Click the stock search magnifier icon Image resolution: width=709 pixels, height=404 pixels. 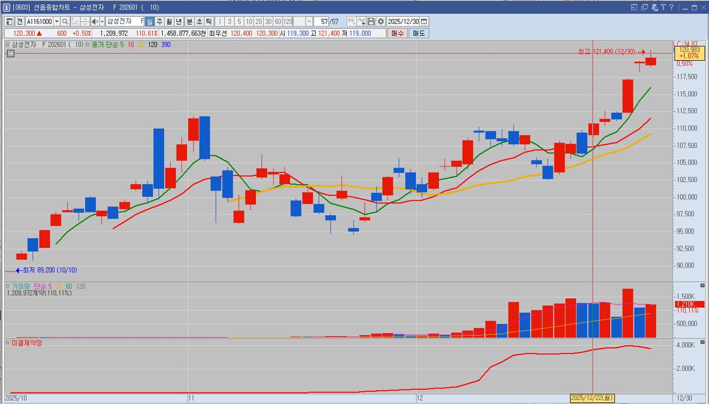(65, 21)
